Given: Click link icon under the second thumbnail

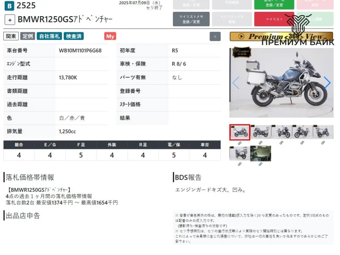Looking at the screenshot, I should point(261,143).
